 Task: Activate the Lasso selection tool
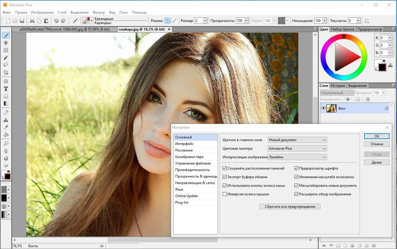pos(6,65)
